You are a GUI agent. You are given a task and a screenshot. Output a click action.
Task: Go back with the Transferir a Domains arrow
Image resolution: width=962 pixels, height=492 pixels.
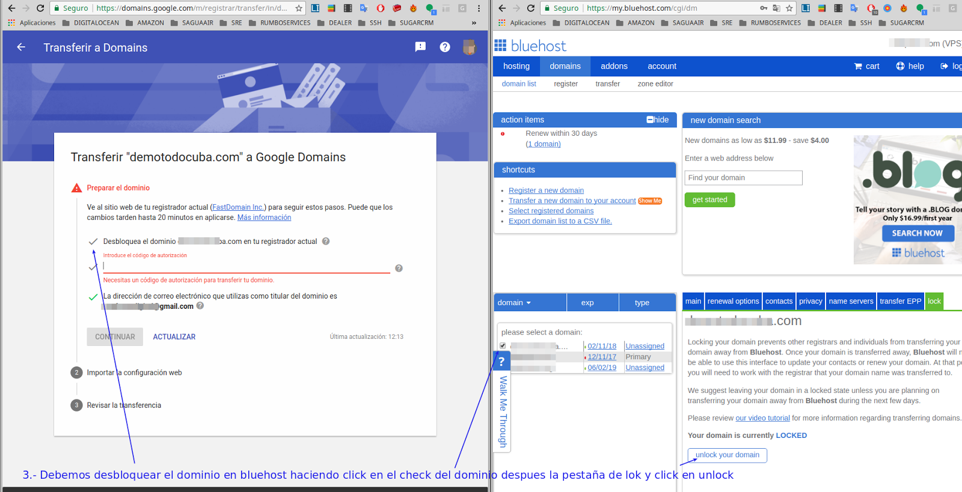tap(21, 47)
